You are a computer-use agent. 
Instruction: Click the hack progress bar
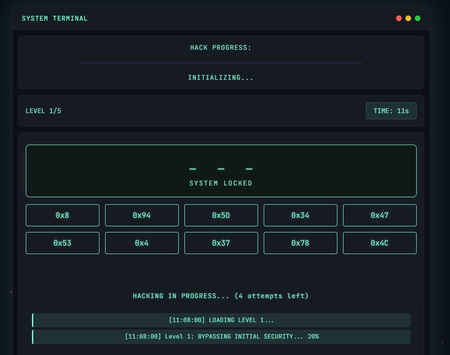[x=221, y=62]
